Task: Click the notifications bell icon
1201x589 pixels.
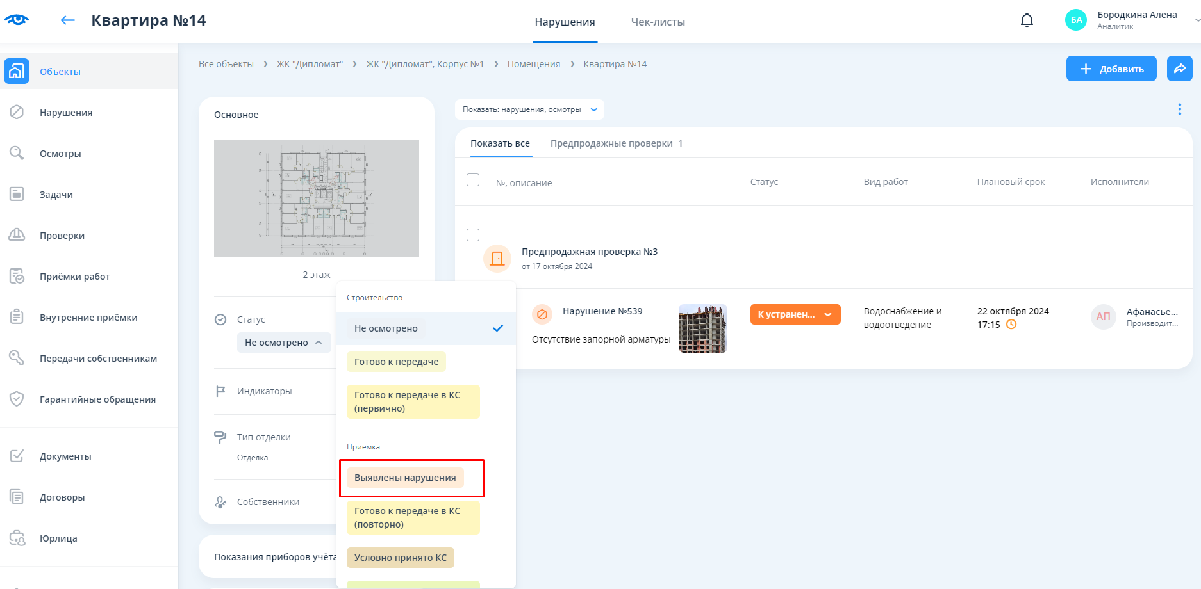Action: tap(1027, 20)
